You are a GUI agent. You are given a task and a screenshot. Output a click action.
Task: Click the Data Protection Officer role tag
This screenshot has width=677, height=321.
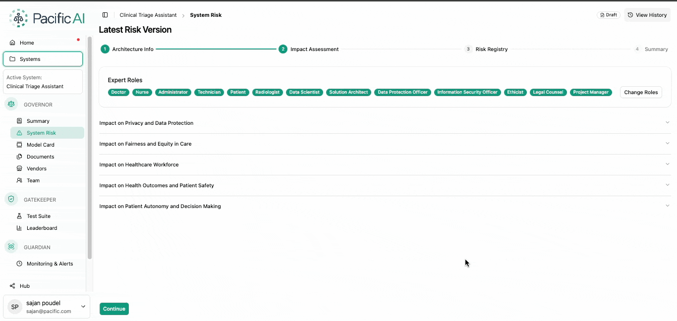point(402,92)
